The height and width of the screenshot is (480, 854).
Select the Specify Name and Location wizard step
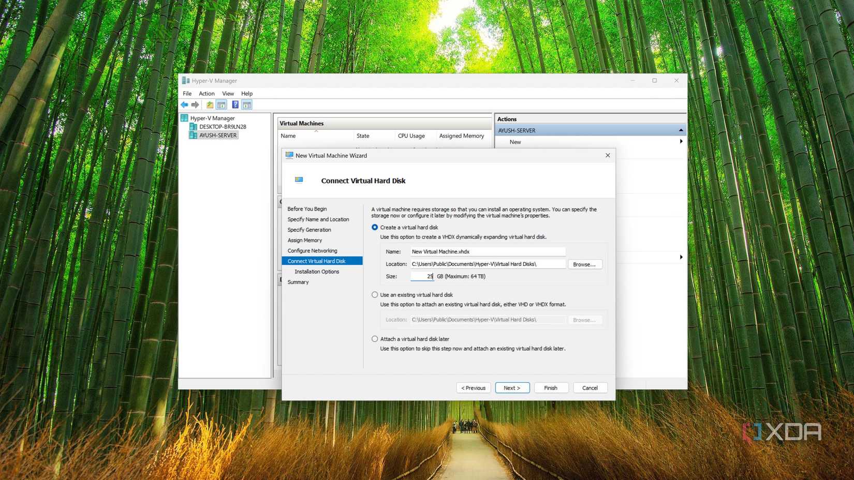pyautogui.click(x=318, y=219)
